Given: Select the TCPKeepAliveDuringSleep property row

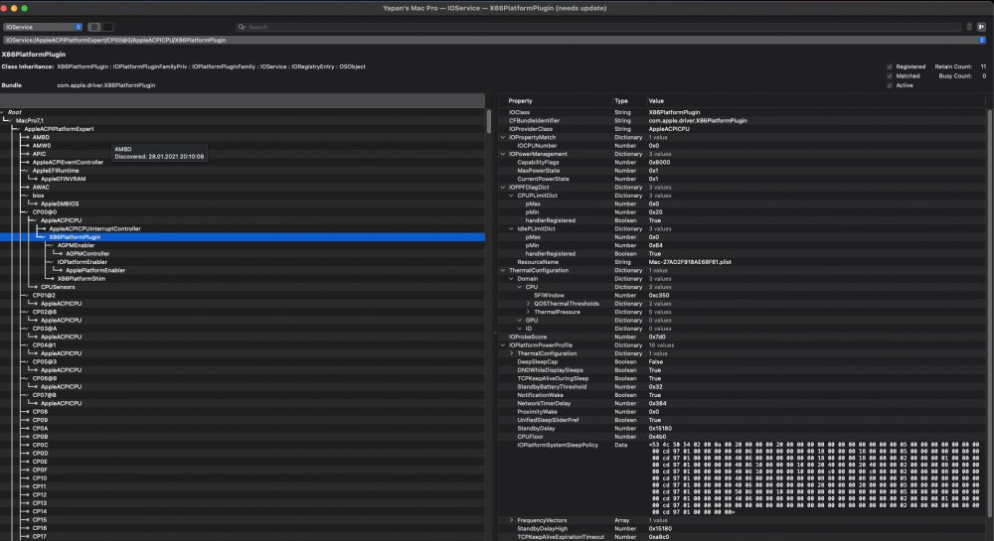Looking at the screenshot, I should [743, 378].
